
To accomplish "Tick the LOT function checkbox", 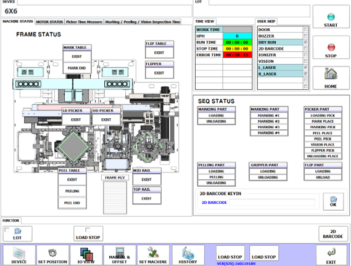I will pos(7,230).
